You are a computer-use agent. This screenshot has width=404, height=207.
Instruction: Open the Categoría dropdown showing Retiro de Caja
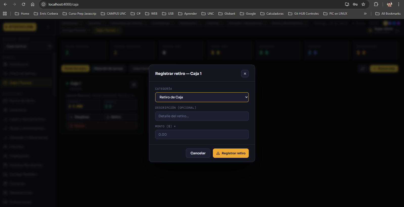(202, 97)
